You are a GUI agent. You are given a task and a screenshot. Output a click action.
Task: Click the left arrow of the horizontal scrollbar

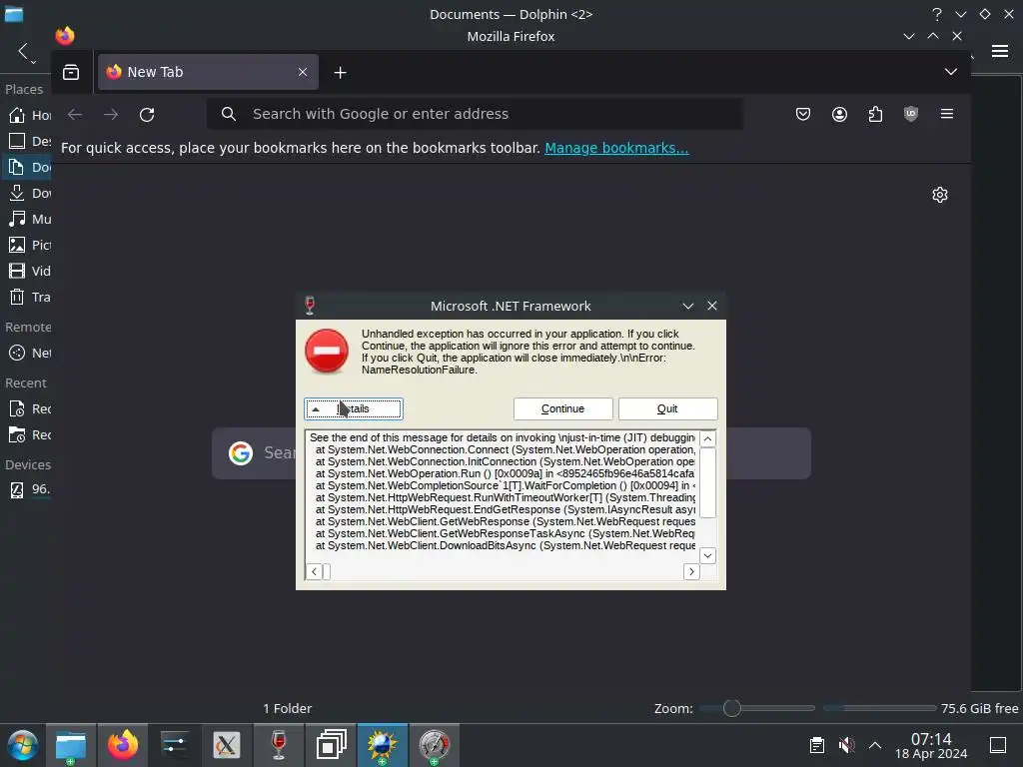[x=314, y=571]
